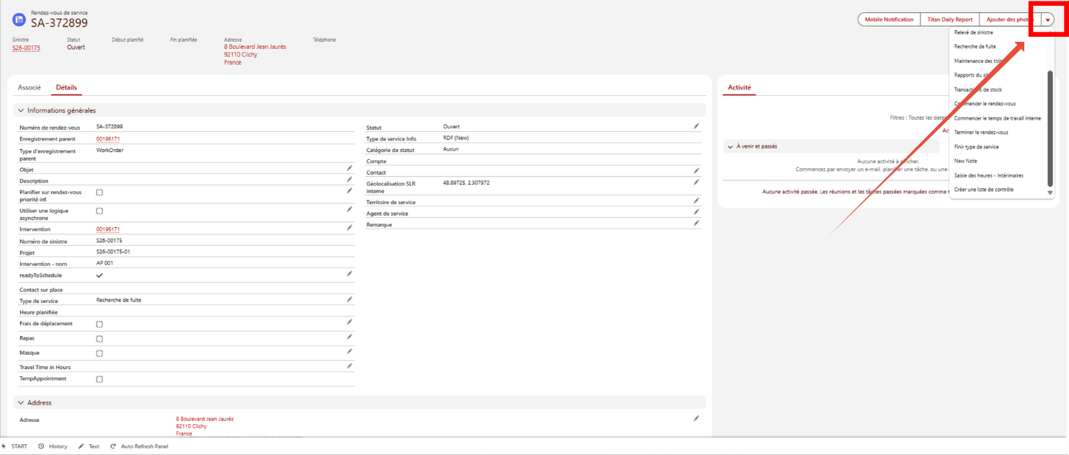Click New Note in the actions menu
Image resolution: width=1069 pixels, height=455 pixels.
pos(965,161)
